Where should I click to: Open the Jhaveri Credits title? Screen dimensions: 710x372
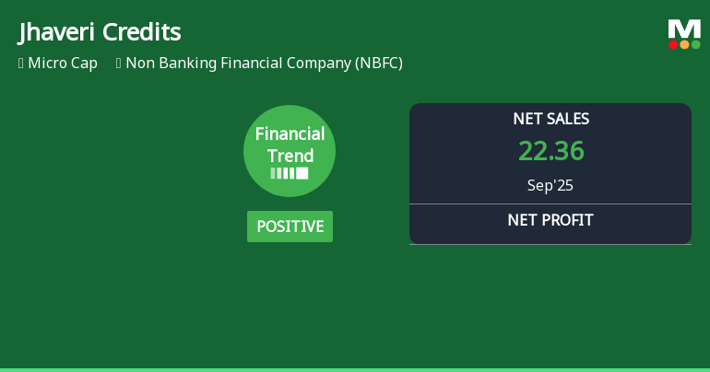(100, 32)
